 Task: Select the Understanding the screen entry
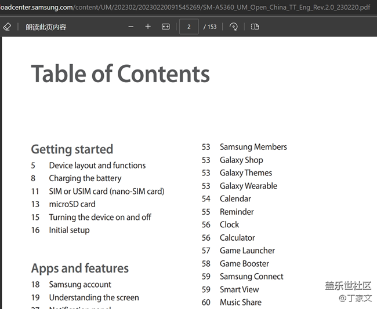tap(93, 297)
